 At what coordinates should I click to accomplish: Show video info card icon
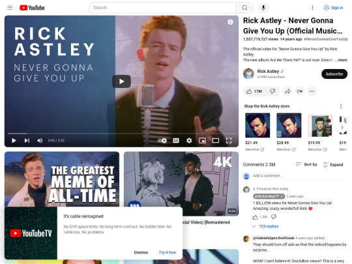coord(230,22)
